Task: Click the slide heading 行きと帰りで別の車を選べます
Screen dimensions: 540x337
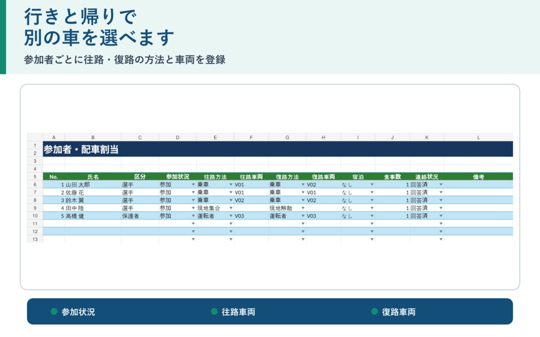Action: [x=99, y=27]
